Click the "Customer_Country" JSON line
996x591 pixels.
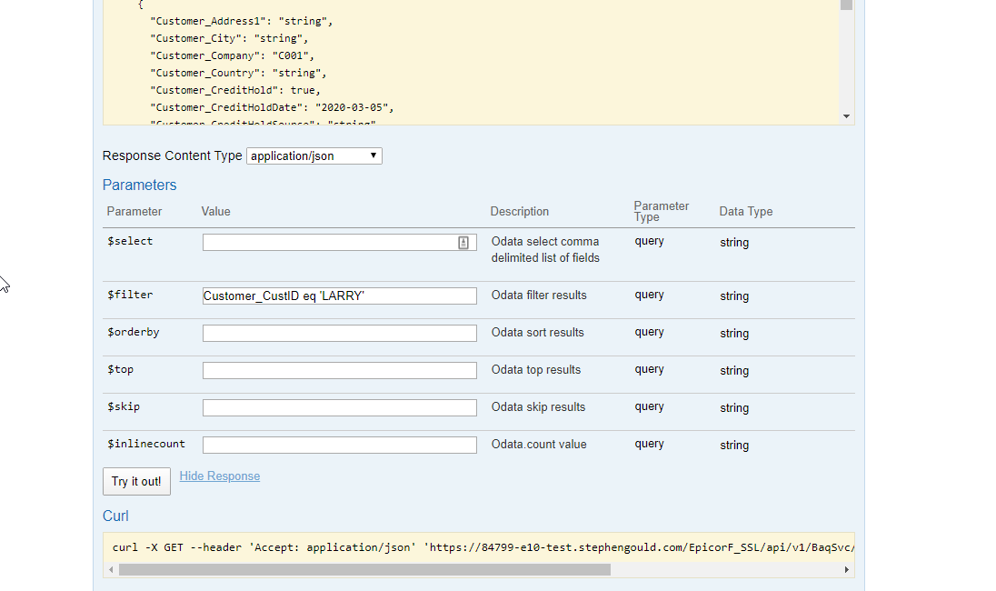pyautogui.click(x=238, y=73)
